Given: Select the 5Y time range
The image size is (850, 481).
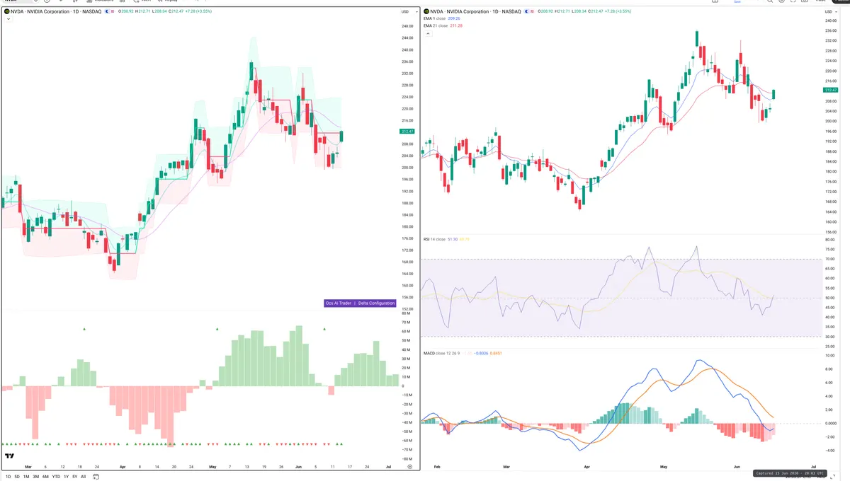Looking at the screenshot, I should (74, 477).
